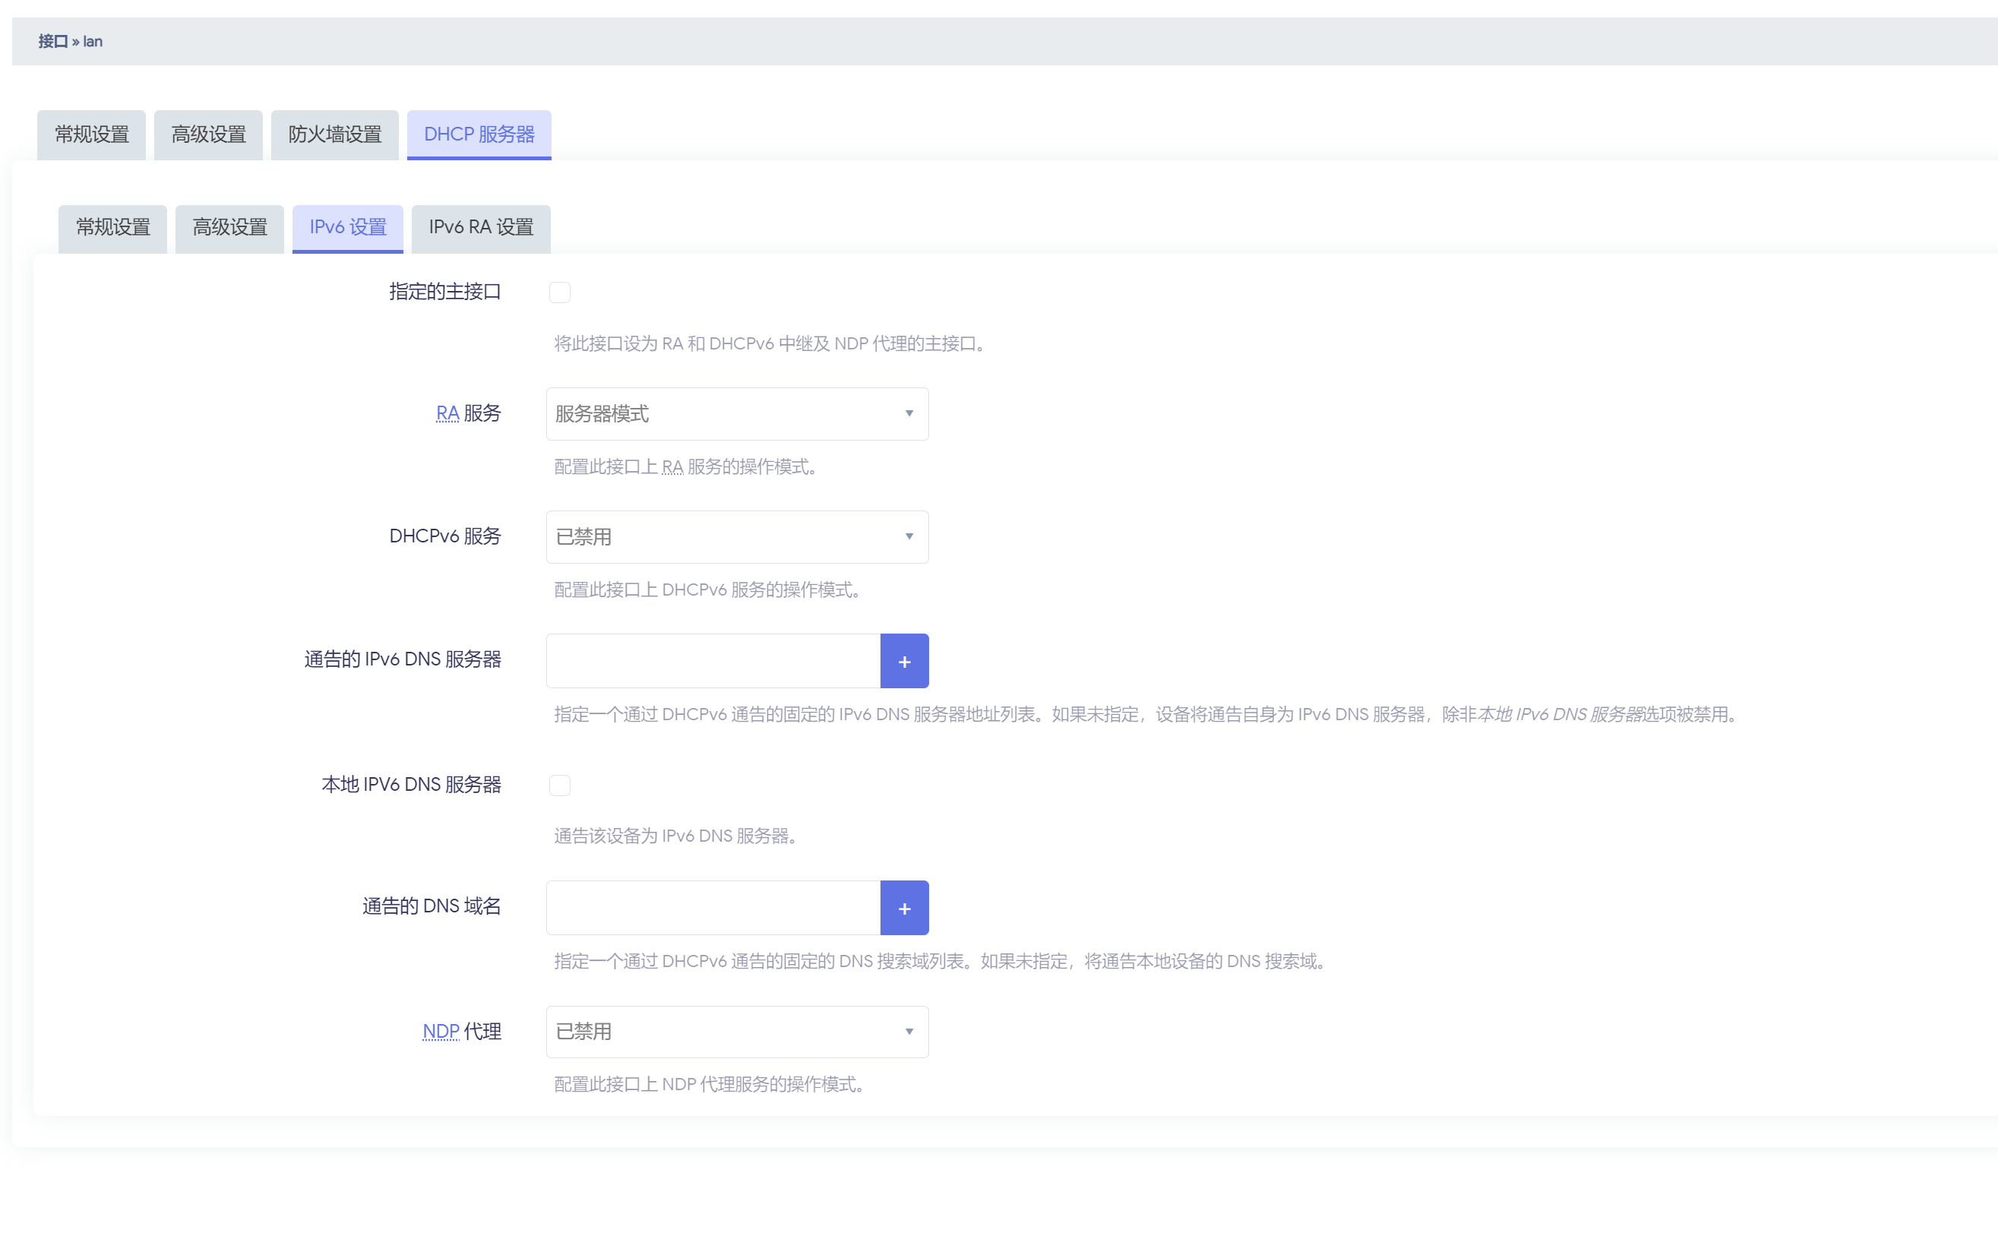Click plus button for IPv6 DNS 服务器
This screenshot has width=1998, height=1236.
tap(903, 662)
